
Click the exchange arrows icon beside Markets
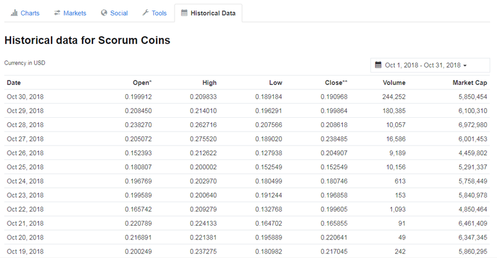[x=57, y=12]
